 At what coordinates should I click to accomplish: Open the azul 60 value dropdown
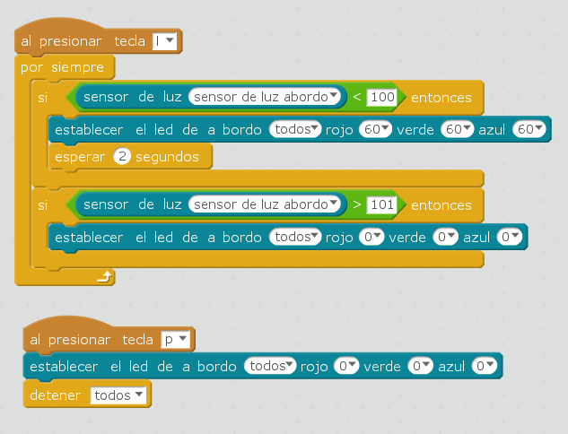tap(529, 130)
